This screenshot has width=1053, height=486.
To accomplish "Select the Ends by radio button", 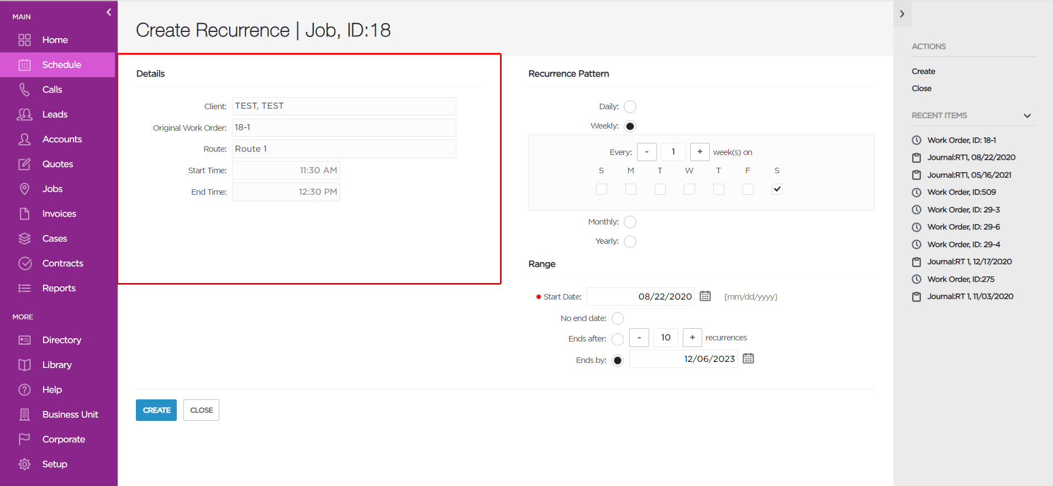I will [x=618, y=360].
